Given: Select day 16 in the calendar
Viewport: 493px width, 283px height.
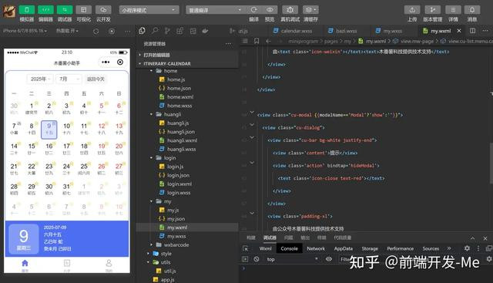Looking at the screenshot, I should click(x=49, y=149).
